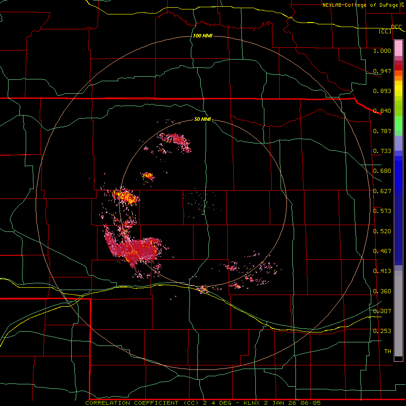Click the 0.627 scale value
The width and height of the screenshot is (406, 406).
click(382, 191)
